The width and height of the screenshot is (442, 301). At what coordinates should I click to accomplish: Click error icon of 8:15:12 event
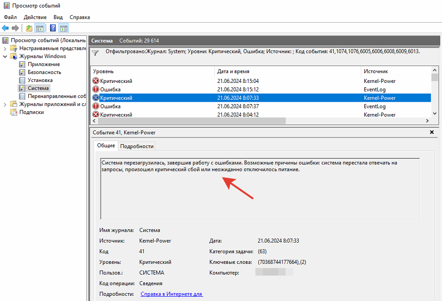[x=96, y=89]
